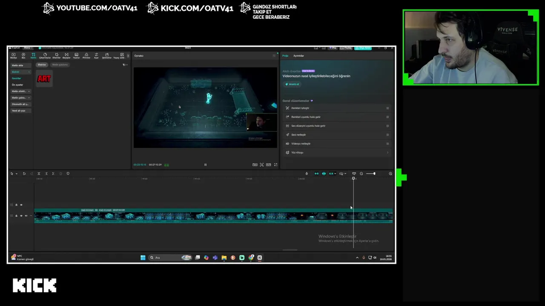Click the Pro button in title bar

point(333,48)
